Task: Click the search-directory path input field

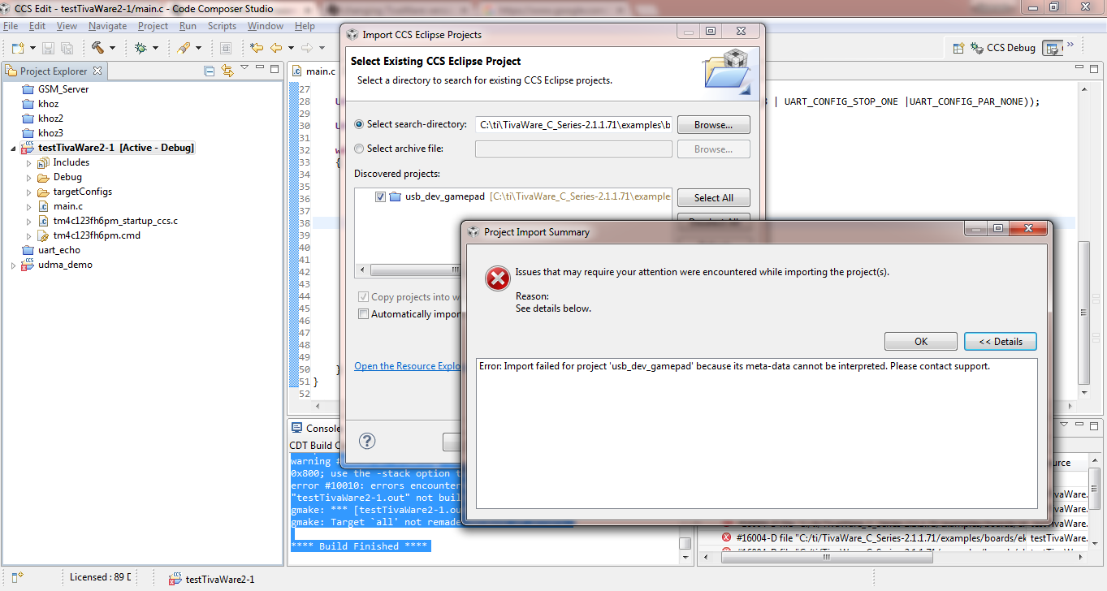Action: point(573,125)
